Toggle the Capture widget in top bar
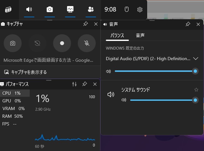The width and height of the screenshot is (204, 151). 49,10
